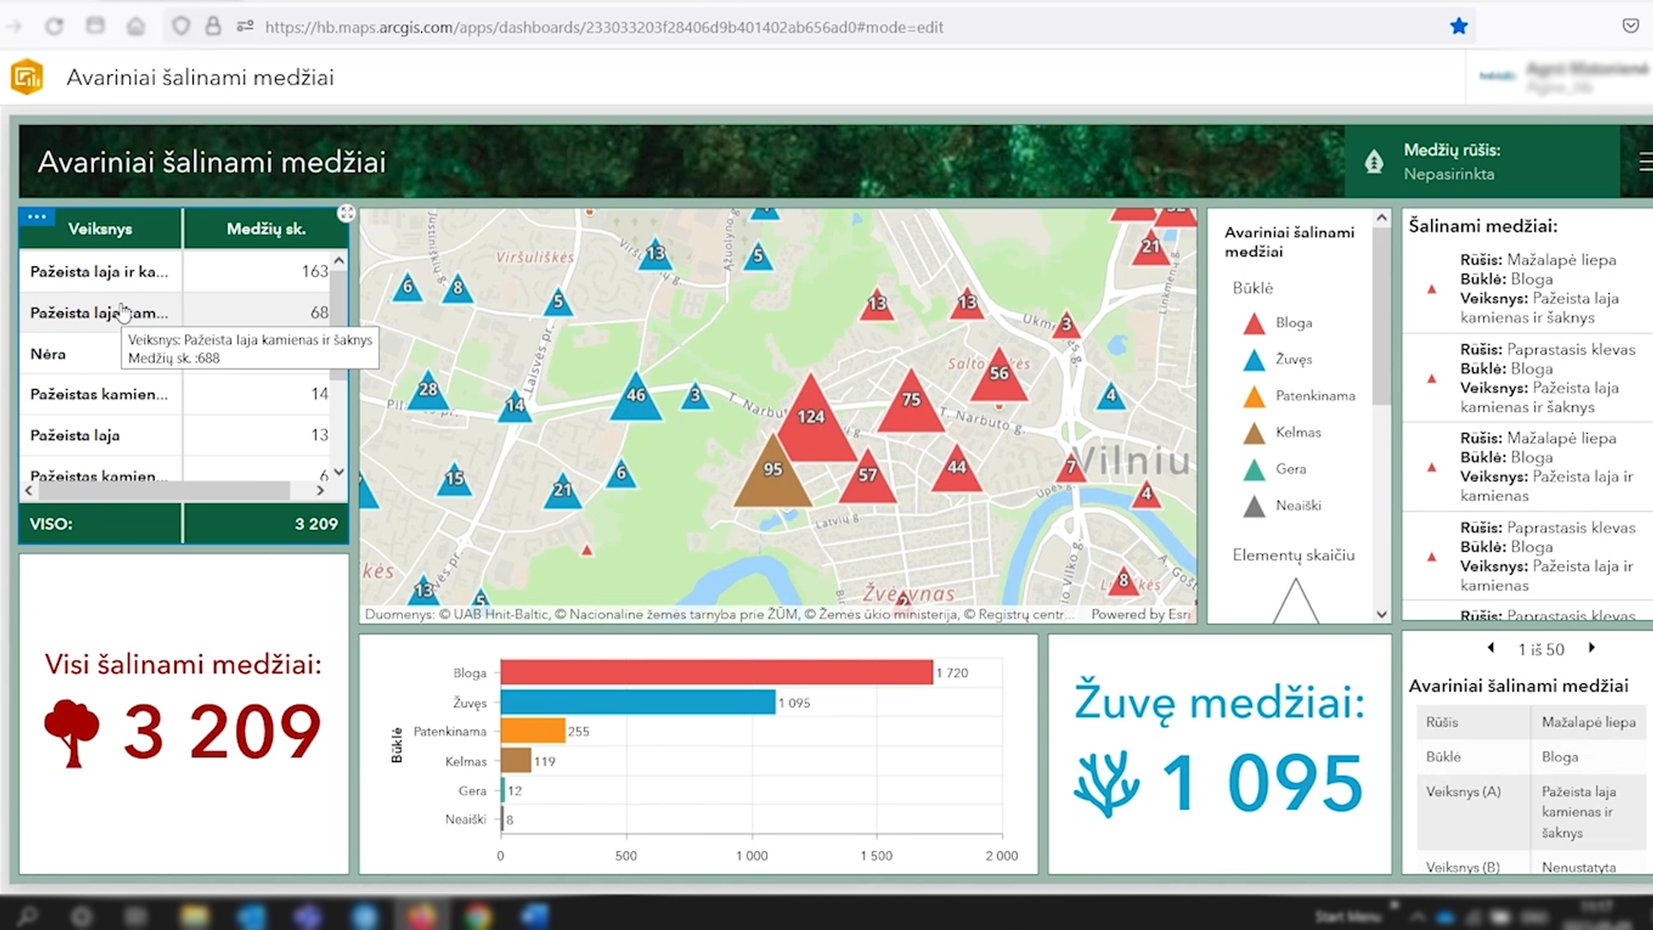Screen dimensions: 1653x930
Task: Click the Powered by Esri link
Action: (1140, 614)
